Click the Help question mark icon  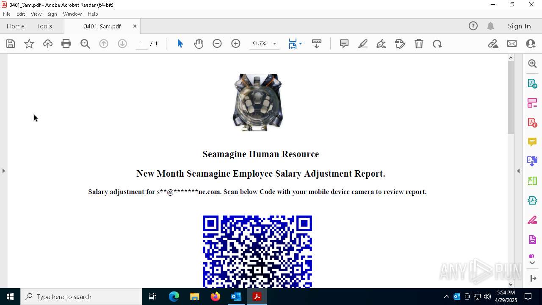point(473,26)
